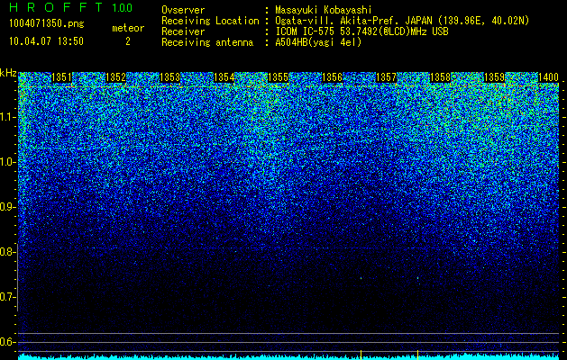
Task: Click the 1352 time marker
Action: [115, 77]
